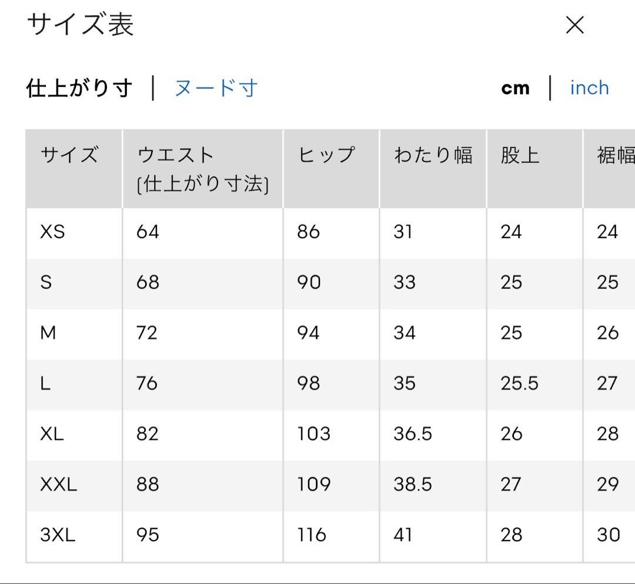Select the M size row label
Viewport: 635px width, 584px height.
tap(48, 333)
